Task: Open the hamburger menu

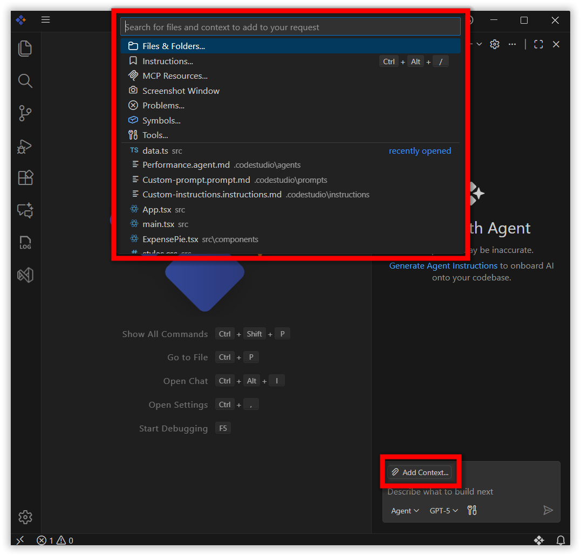Action: 45,20
